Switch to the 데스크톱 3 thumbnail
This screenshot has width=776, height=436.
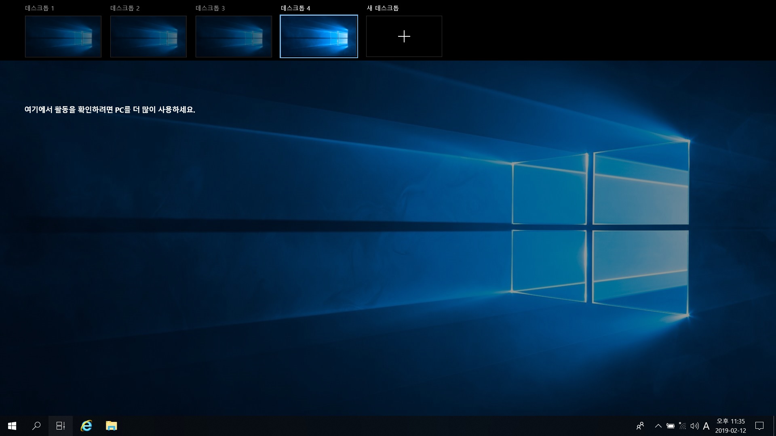click(x=234, y=36)
